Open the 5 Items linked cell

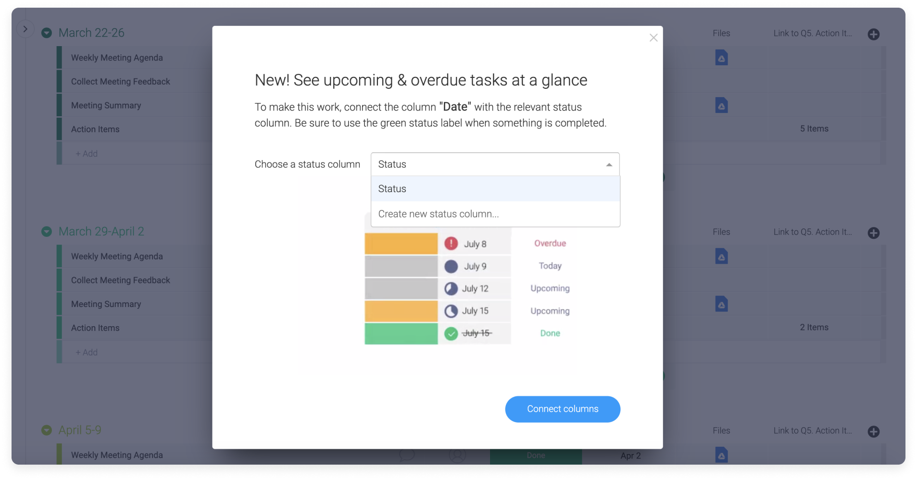pyautogui.click(x=814, y=129)
